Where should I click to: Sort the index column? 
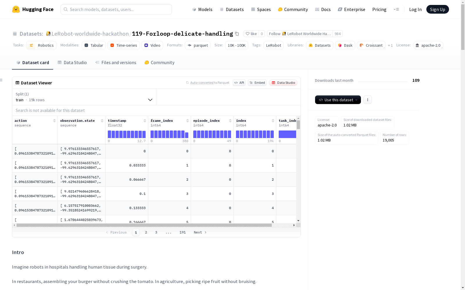273,121
